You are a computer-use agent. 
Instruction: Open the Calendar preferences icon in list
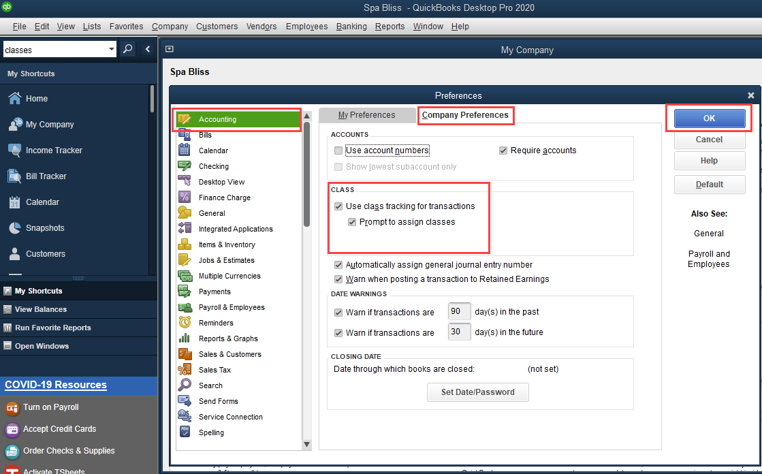pos(184,151)
